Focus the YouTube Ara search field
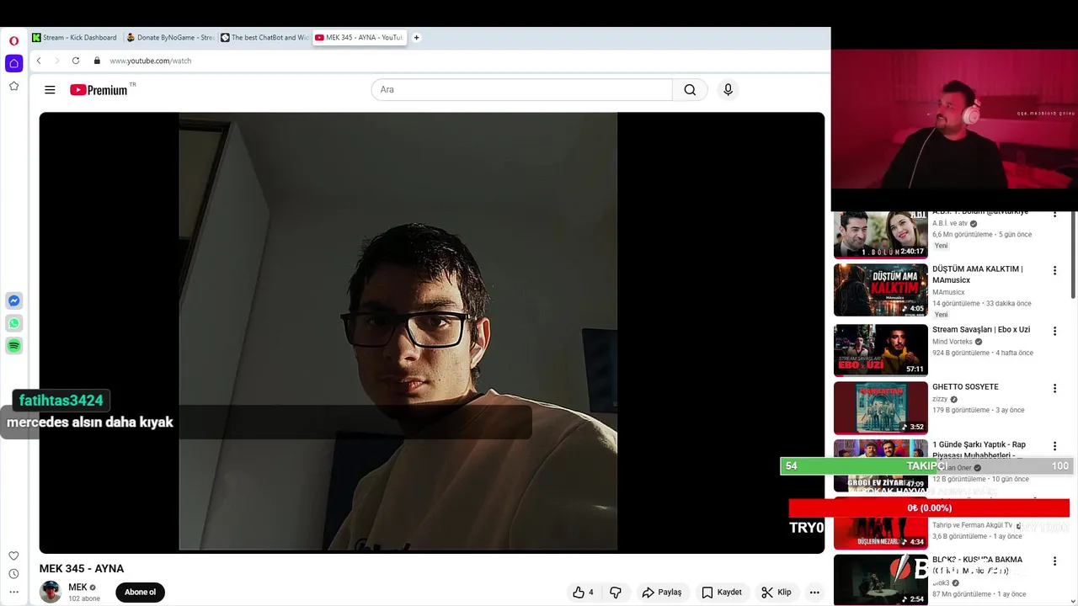 pos(521,90)
